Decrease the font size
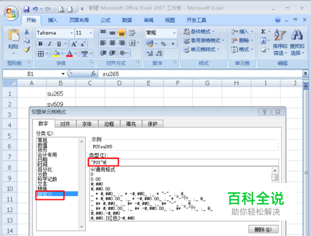 (83, 44)
